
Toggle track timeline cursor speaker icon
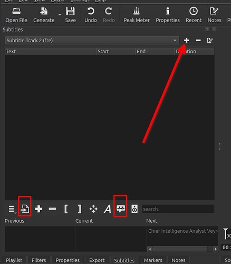134,209
